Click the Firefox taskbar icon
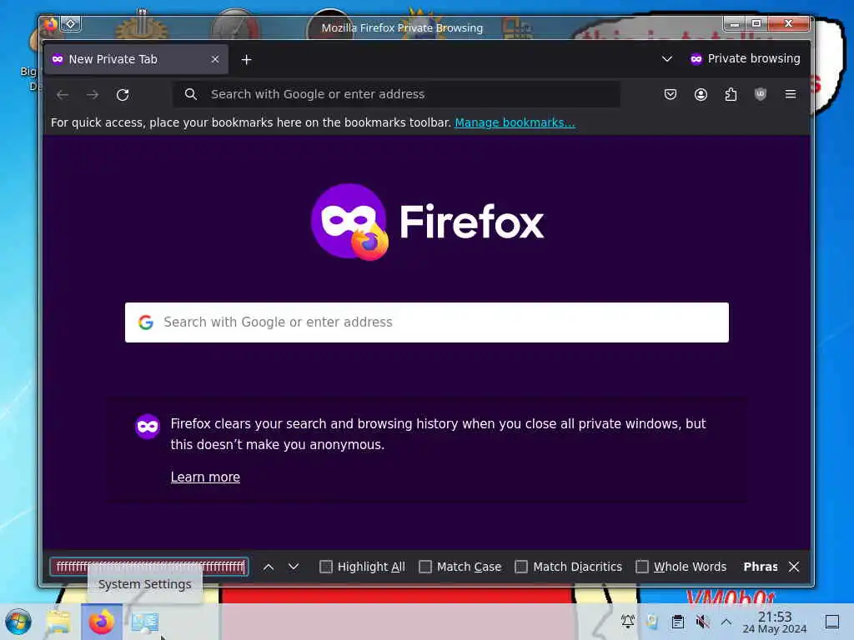Image resolution: width=854 pixels, height=640 pixels. [101, 622]
